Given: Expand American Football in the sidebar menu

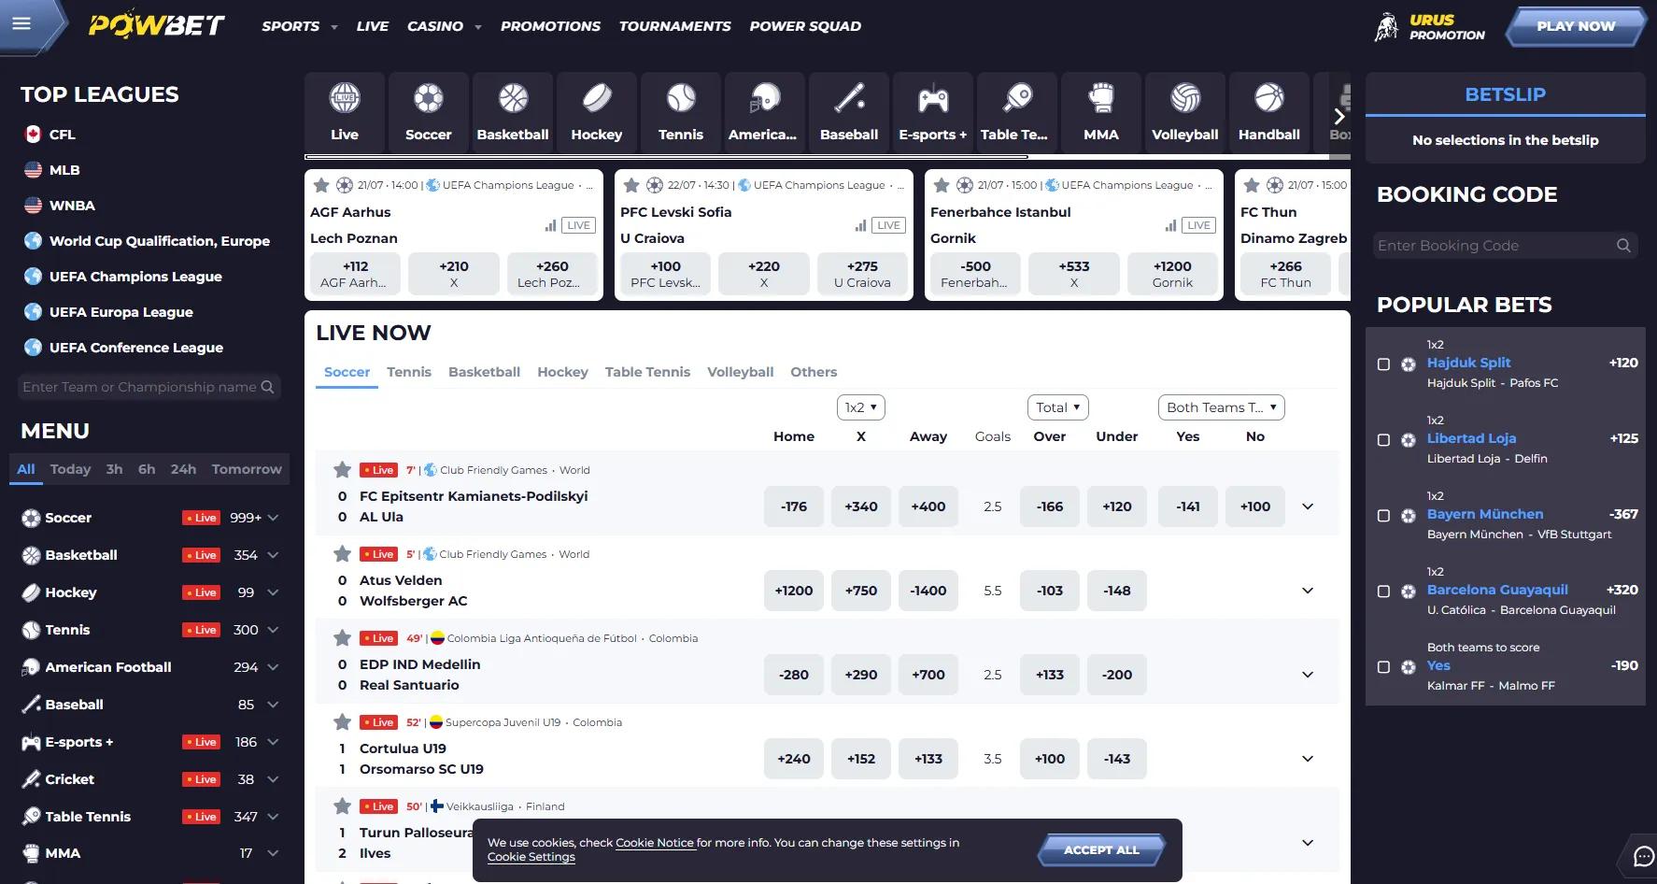Looking at the screenshot, I should (x=273, y=667).
